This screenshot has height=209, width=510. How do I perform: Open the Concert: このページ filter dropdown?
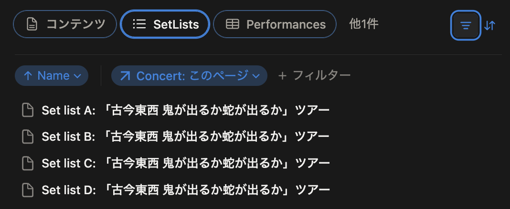pyautogui.click(x=189, y=76)
